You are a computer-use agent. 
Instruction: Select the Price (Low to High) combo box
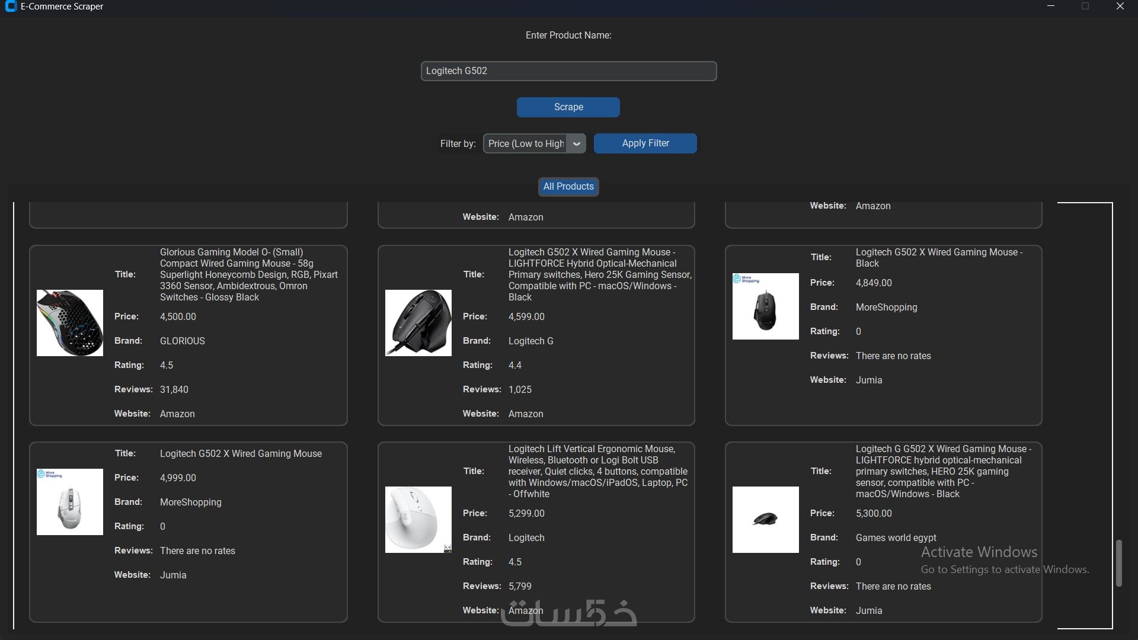[x=525, y=143]
